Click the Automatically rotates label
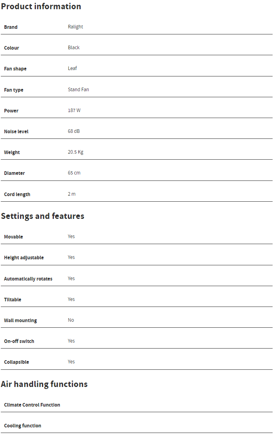 tap(28, 279)
